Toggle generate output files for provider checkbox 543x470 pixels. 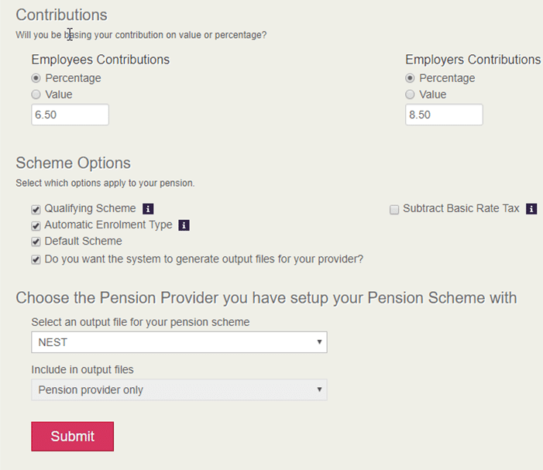(36, 259)
